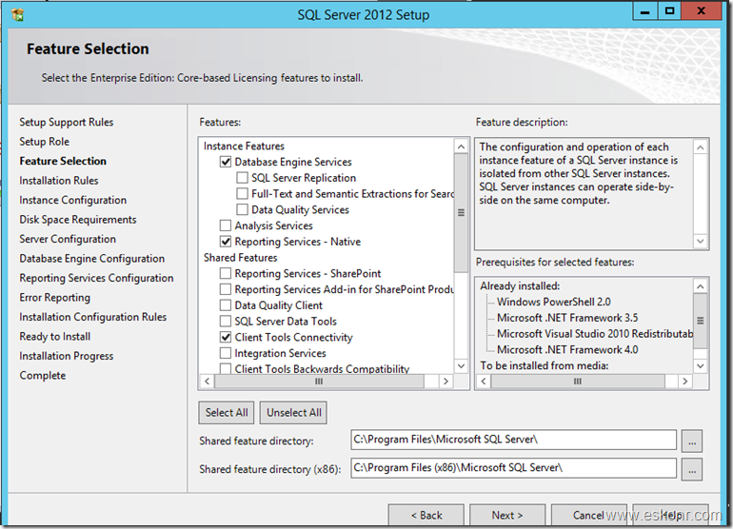Click Instance Features group heading
Screen dimensions: 733x529
point(244,146)
